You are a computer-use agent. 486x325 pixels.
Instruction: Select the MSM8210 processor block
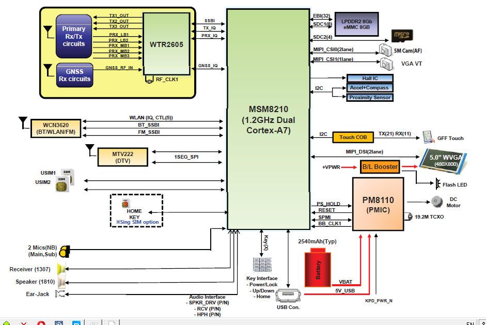269,119
